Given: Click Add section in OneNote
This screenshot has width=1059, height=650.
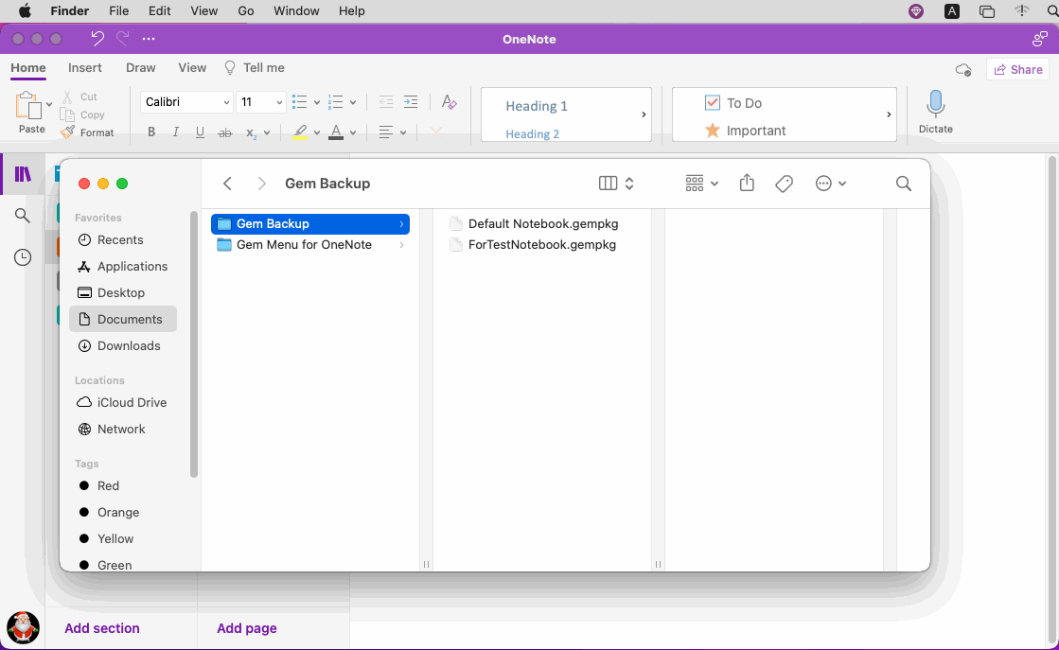Looking at the screenshot, I should [x=102, y=627].
